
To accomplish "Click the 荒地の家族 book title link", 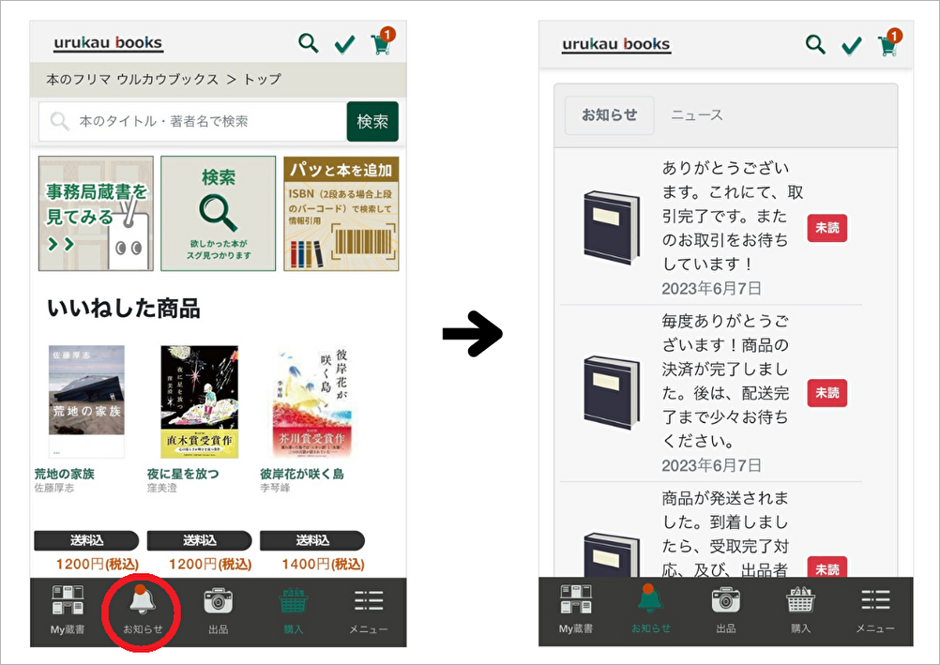I will pos(65,474).
